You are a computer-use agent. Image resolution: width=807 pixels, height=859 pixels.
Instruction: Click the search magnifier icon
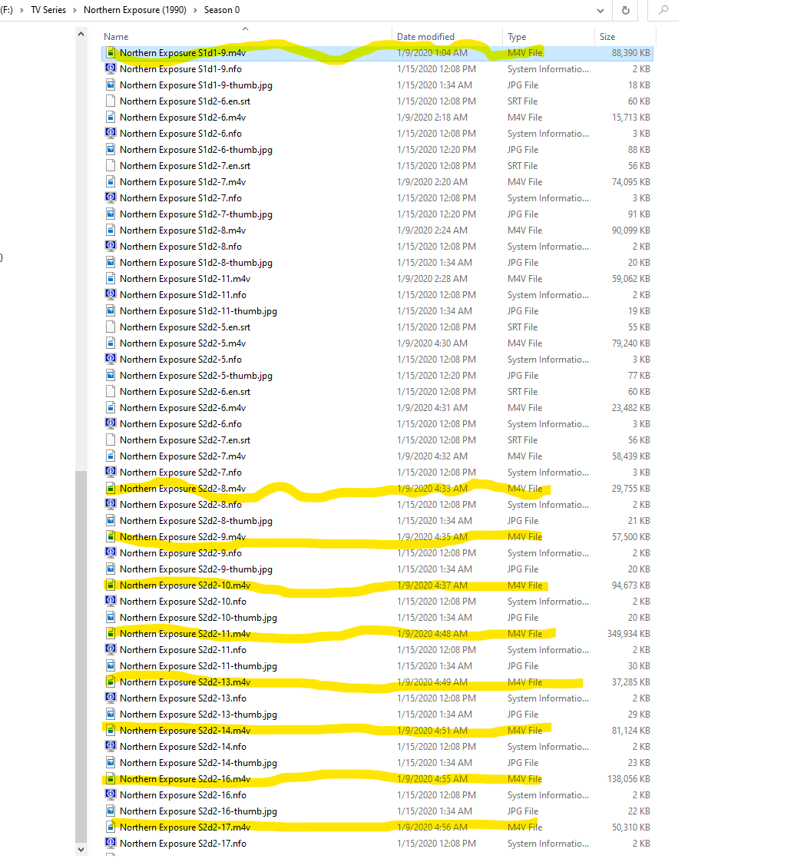click(663, 10)
